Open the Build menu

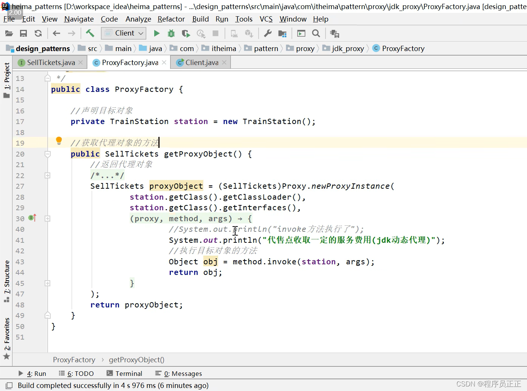coord(200,19)
